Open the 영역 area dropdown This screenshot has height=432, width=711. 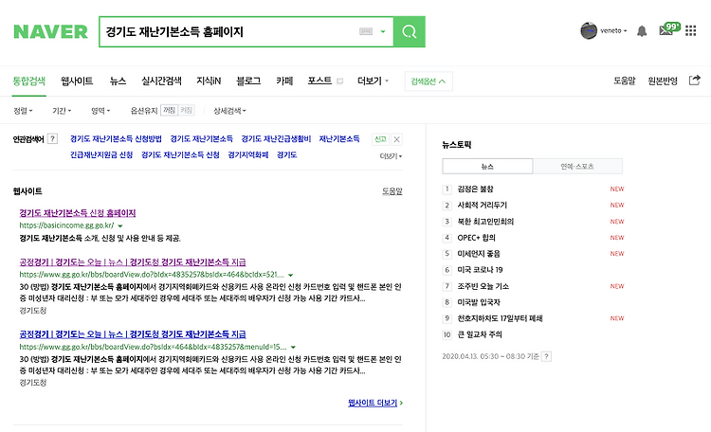(100, 111)
